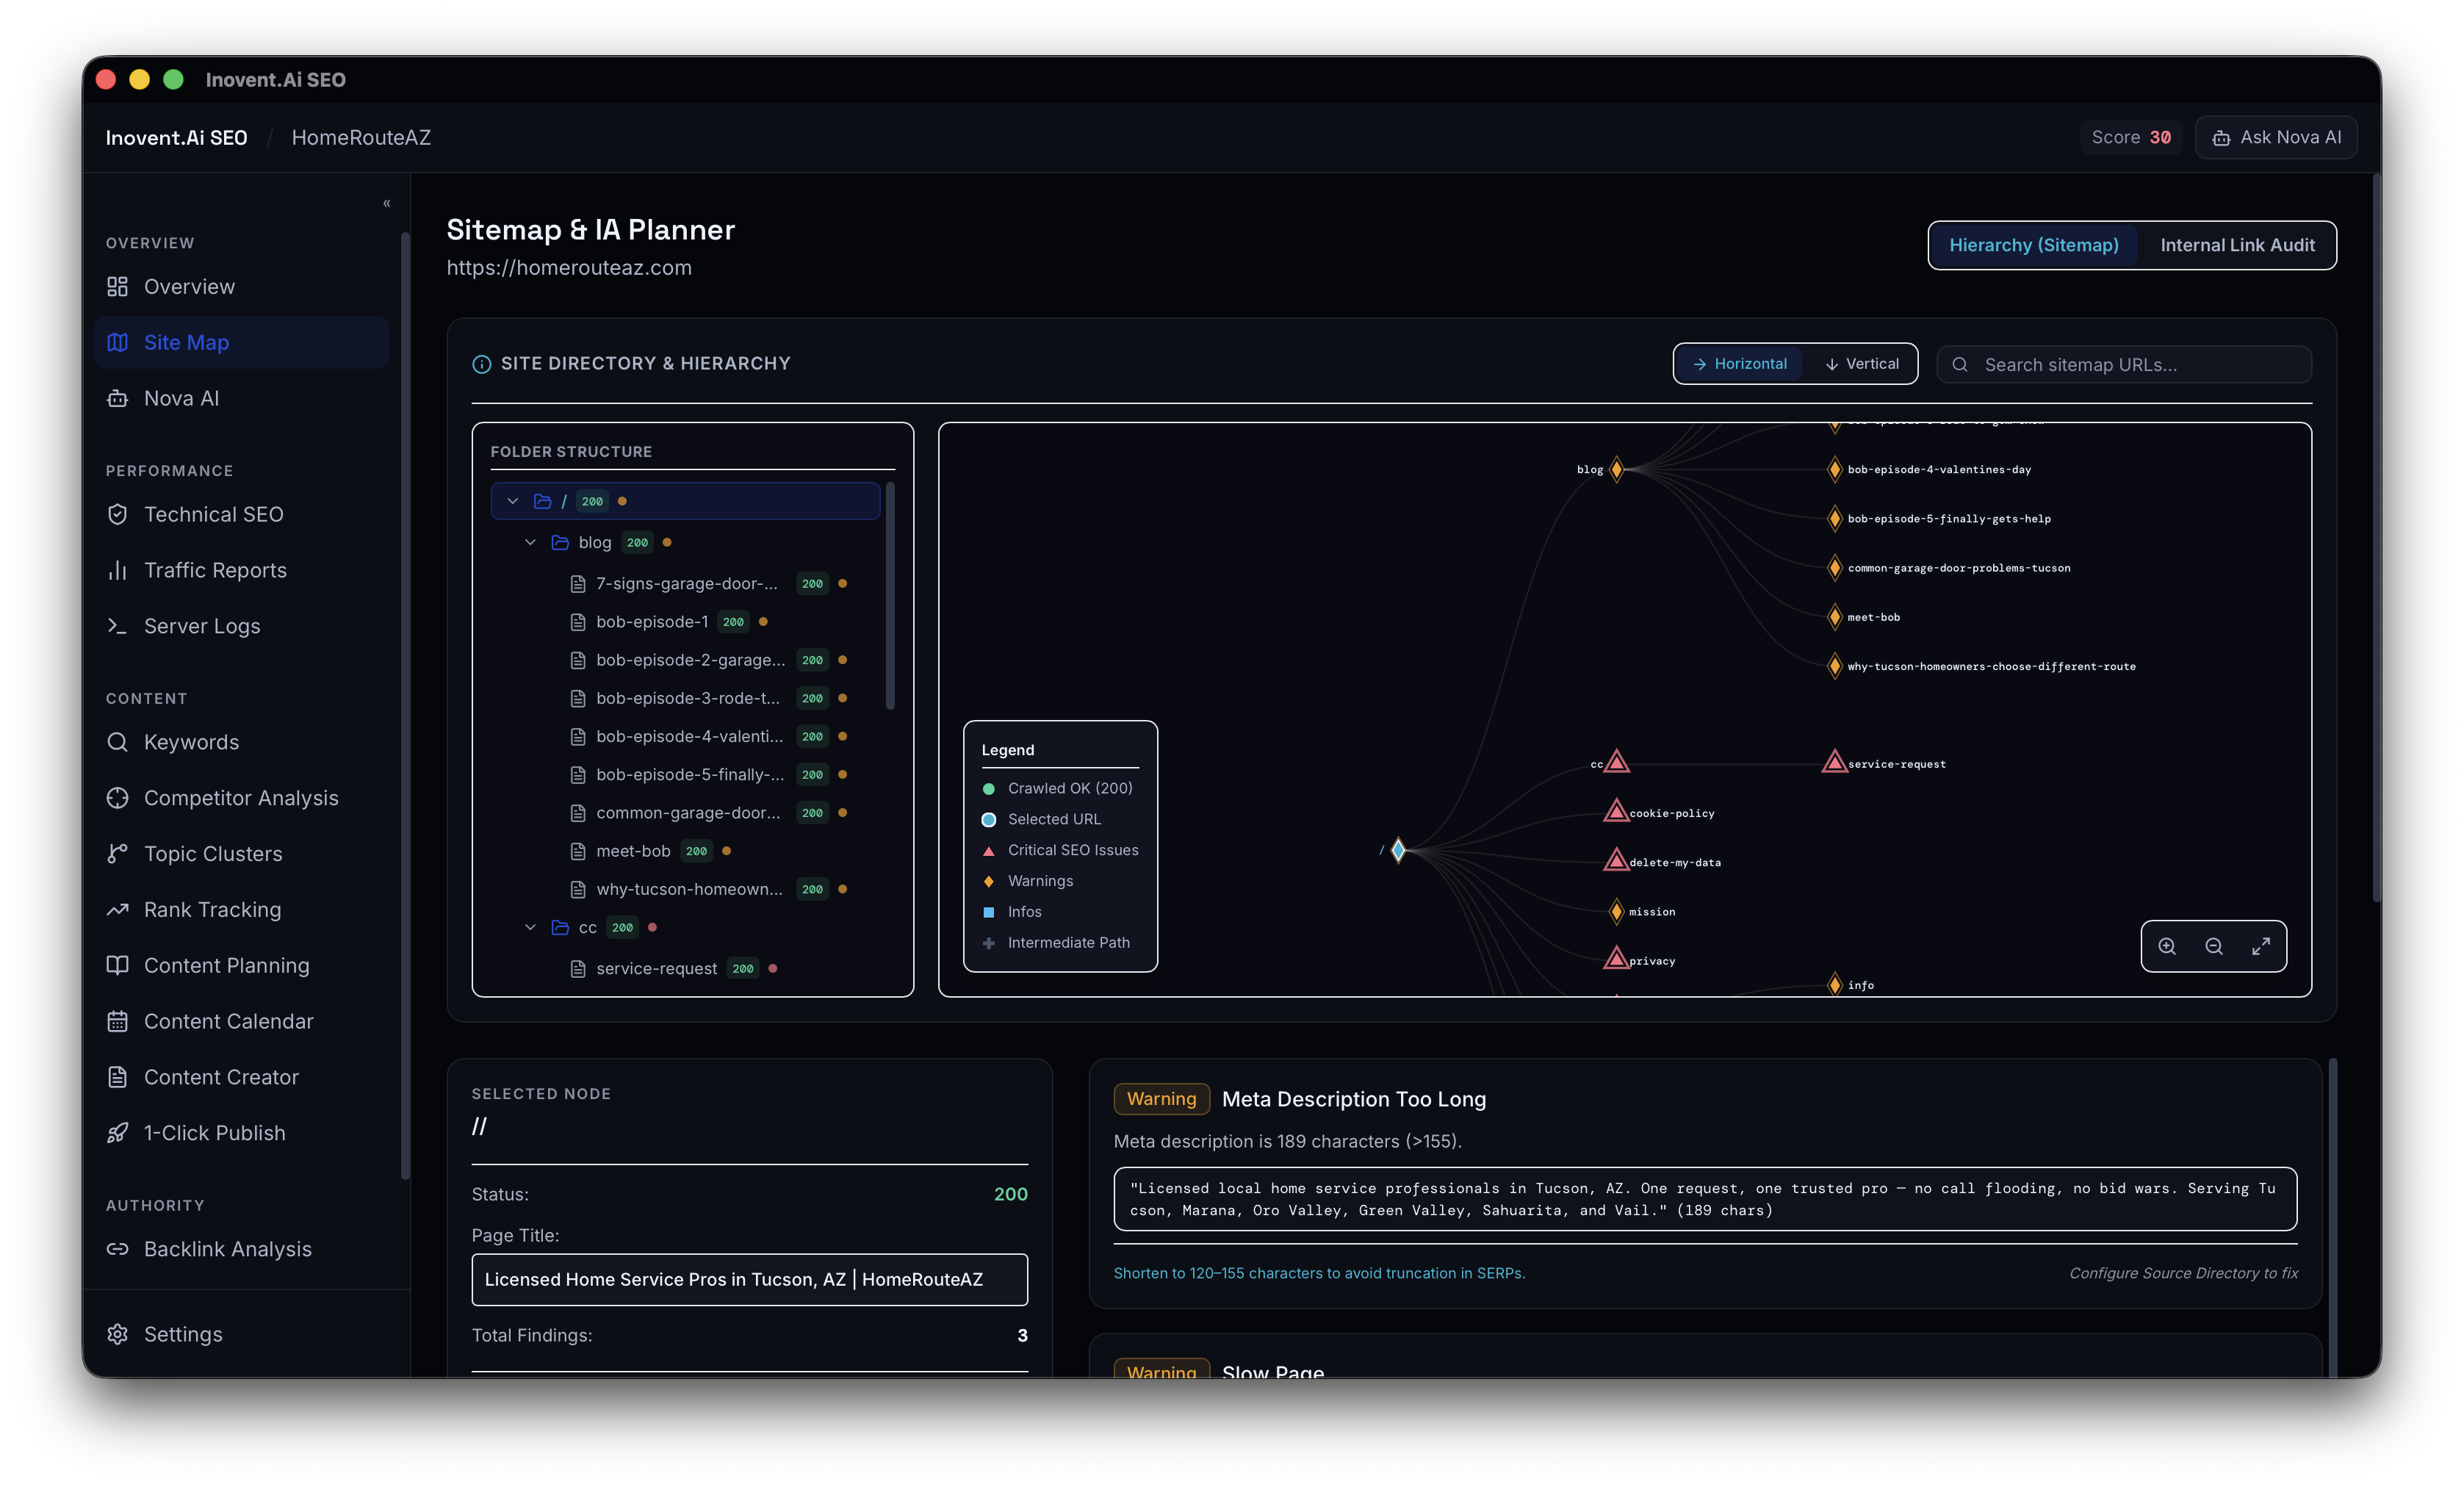2464x1487 pixels.
Task: Click the privacy node in graph
Action: click(1616, 959)
